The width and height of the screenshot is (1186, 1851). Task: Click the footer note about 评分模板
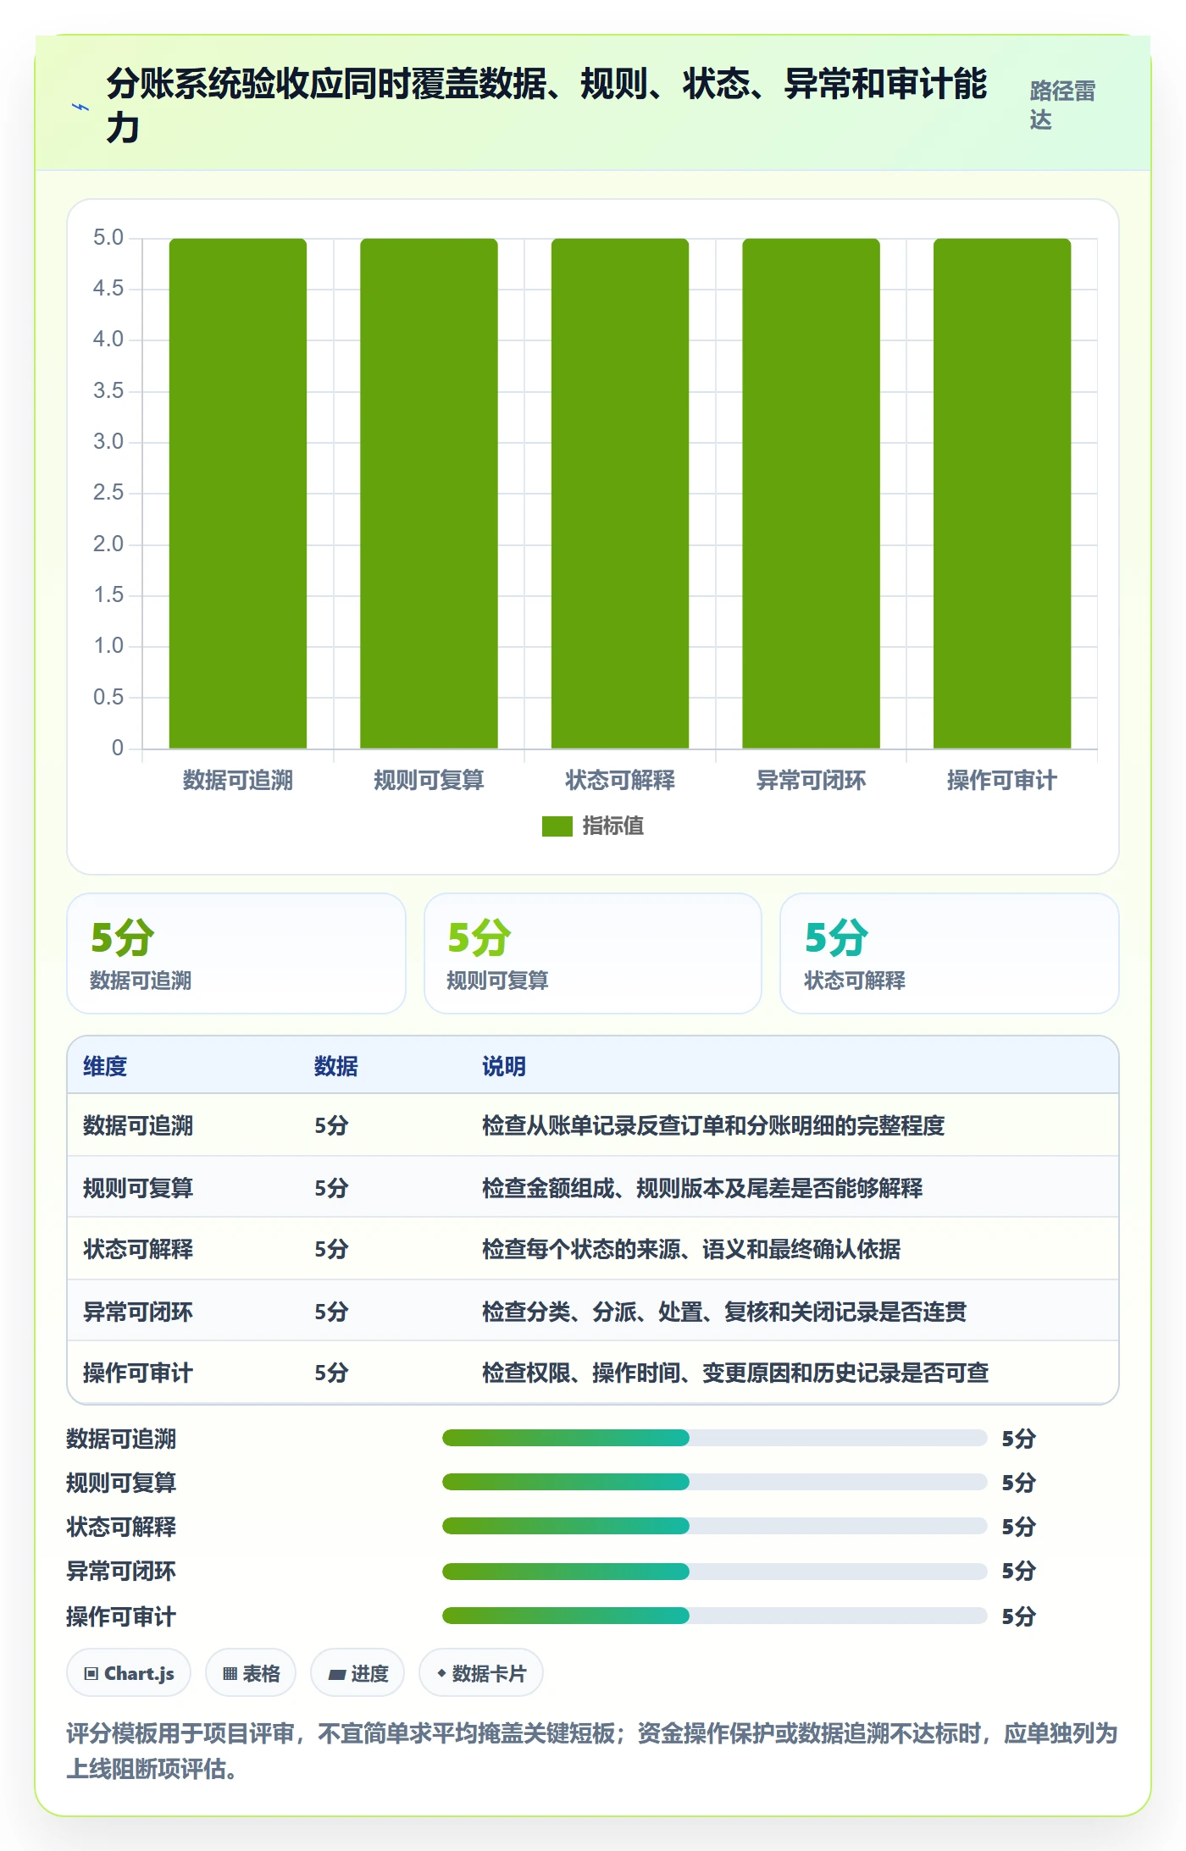(592, 1751)
